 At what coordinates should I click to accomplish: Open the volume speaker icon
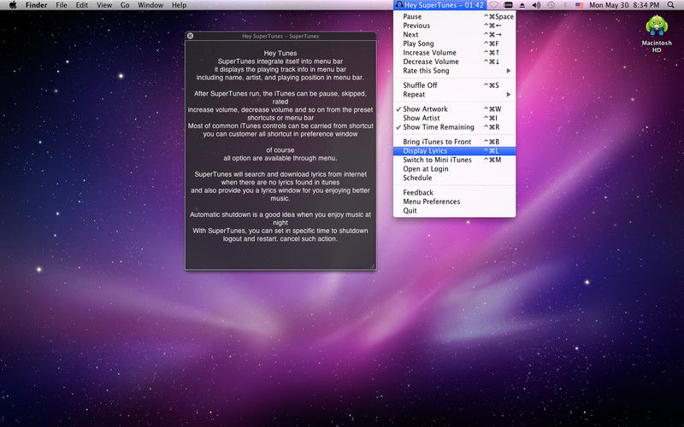point(536,5)
